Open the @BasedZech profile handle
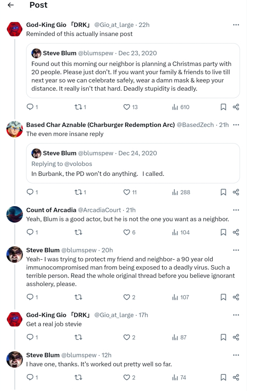Image resolution: width=254 pixels, height=391 pixels. pos(195,125)
